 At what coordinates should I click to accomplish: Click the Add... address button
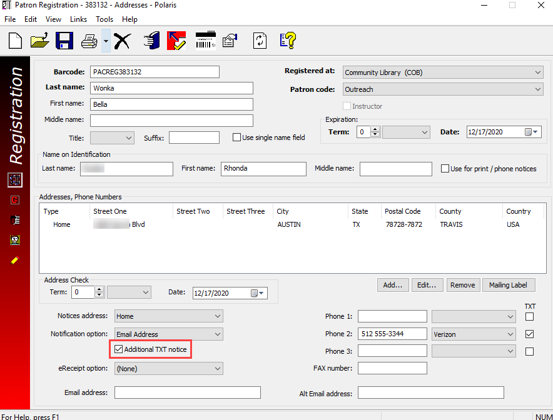(392, 285)
